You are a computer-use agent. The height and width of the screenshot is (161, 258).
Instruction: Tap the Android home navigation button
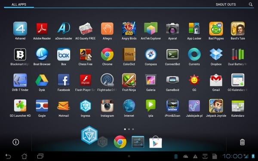click(25, 156)
